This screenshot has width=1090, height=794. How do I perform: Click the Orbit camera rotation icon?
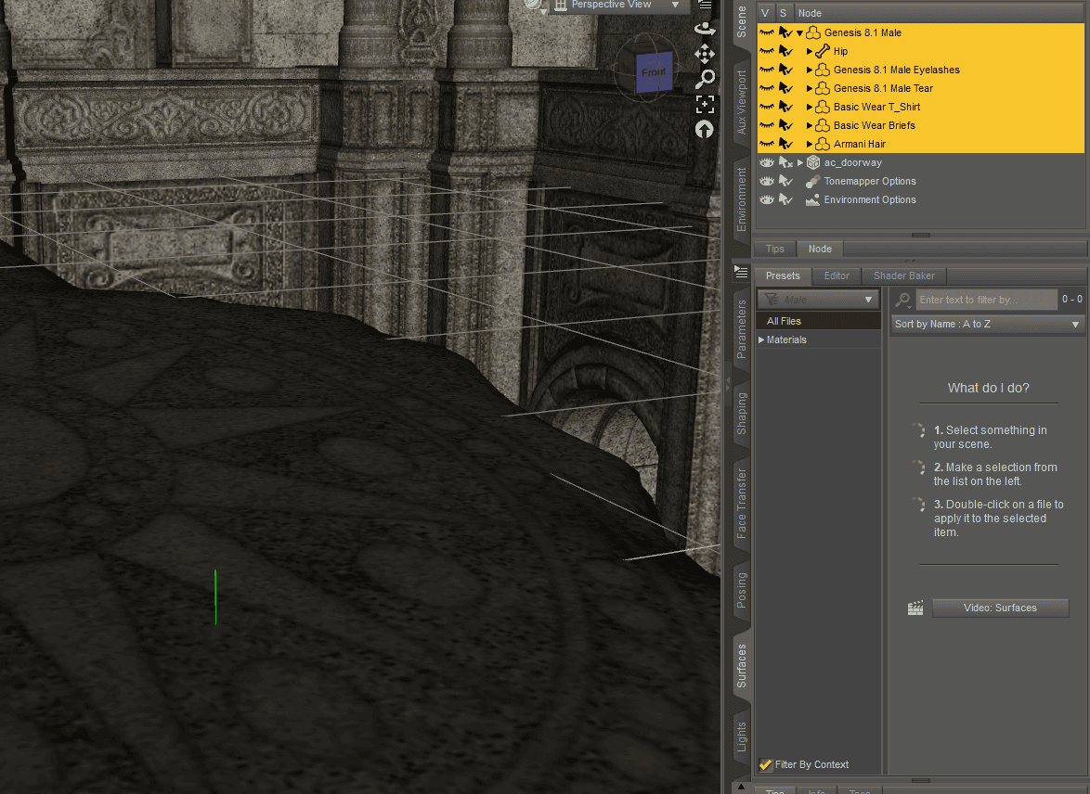tap(705, 28)
